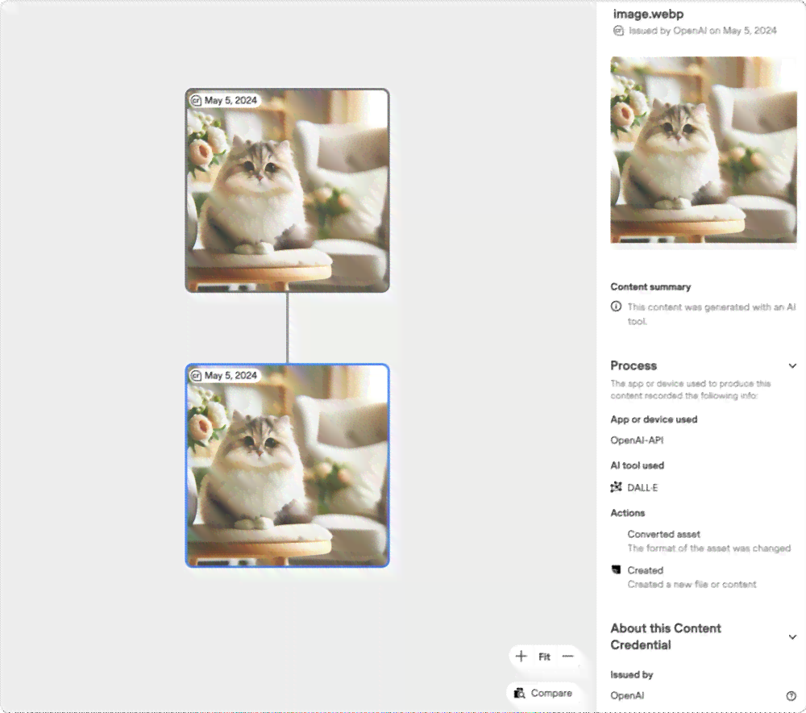Image resolution: width=806 pixels, height=713 pixels.
Task: Click the credential icon on bottom node
Action: point(196,376)
